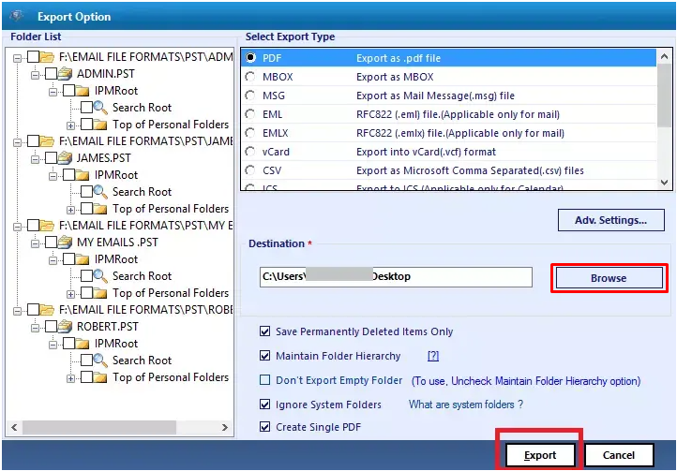
Task: Click the JAMES.PST mailbox icon
Action: point(65,158)
